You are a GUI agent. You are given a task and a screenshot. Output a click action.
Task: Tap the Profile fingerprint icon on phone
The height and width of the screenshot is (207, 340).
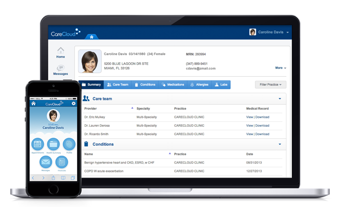69,144
